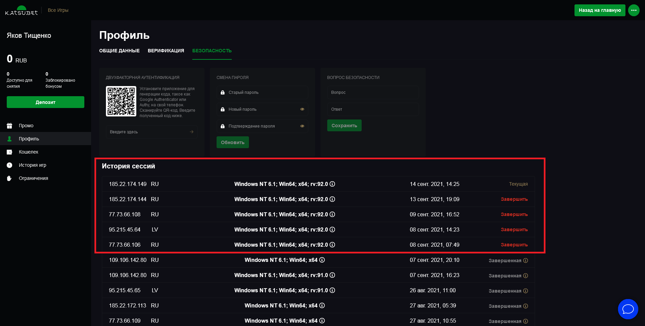Screen dimensions: 645x326
Task: Open Кошелек in the sidebar
Action: pyautogui.click(x=28, y=152)
